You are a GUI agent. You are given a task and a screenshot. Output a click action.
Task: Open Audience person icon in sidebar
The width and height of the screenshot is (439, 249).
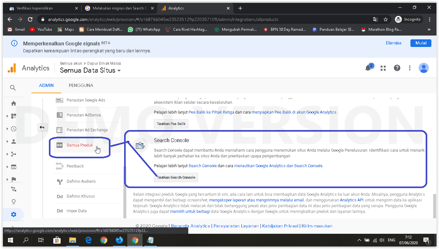(14, 141)
